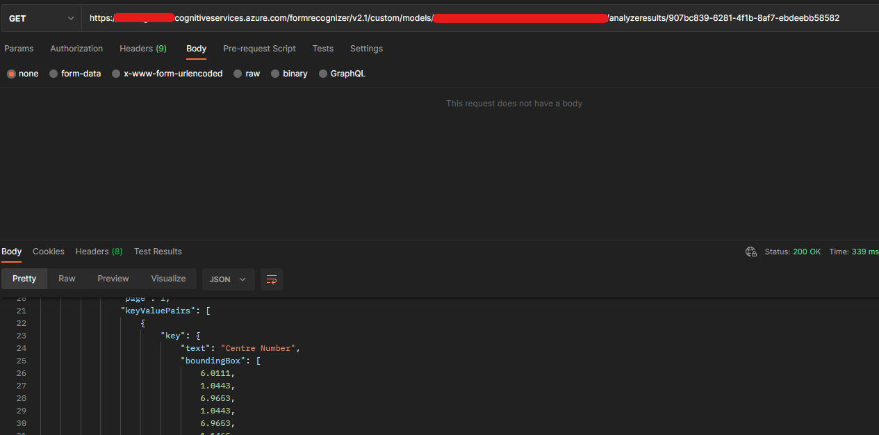Toggle the wrap lines icon
The image size is (879, 435).
[x=272, y=279]
